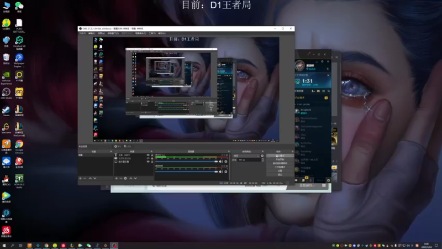This screenshot has height=249, width=442.
Task: Adjust the desktop audio volume slider
Action: (x=186, y=172)
